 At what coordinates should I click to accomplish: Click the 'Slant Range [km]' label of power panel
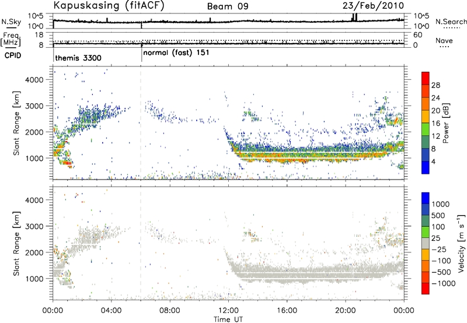pyautogui.click(x=16, y=124)
